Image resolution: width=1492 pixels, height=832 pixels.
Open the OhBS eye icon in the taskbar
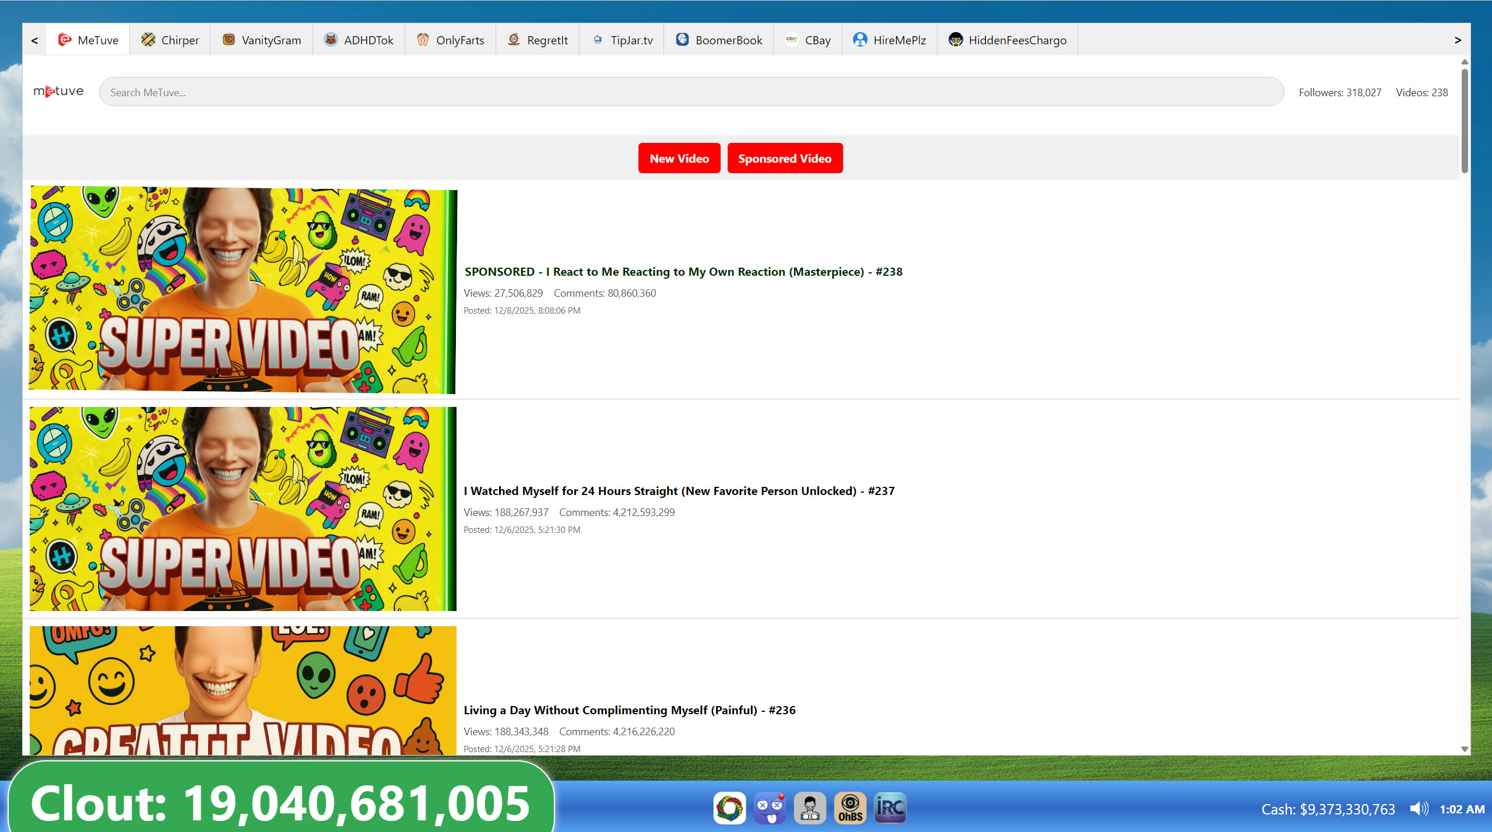coord(850,808)
